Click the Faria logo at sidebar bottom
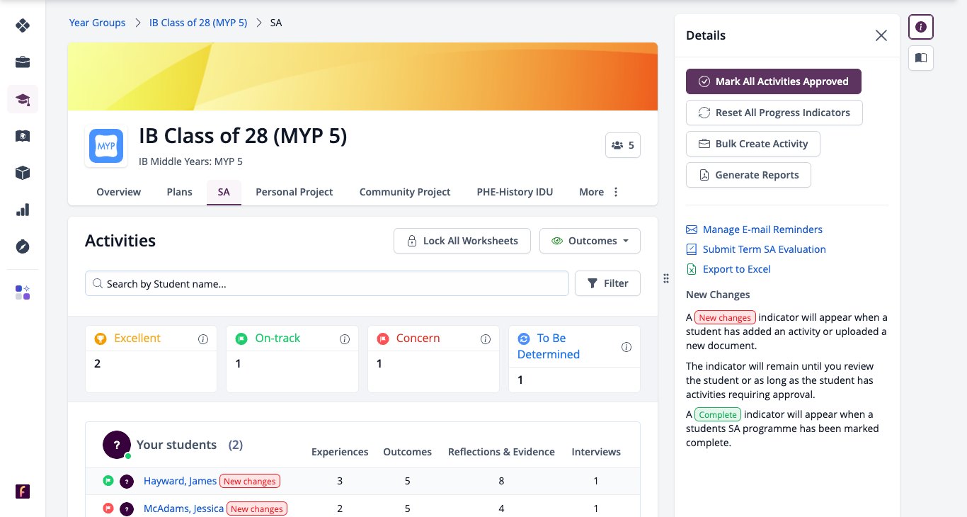The image size is (967, 517). click(23, 492)
